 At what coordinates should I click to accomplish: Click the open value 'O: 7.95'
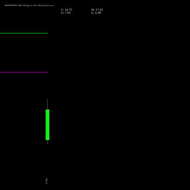point(66,13)
